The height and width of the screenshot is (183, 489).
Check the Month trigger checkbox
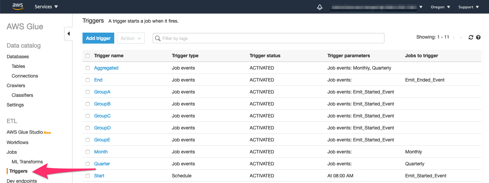88,152
